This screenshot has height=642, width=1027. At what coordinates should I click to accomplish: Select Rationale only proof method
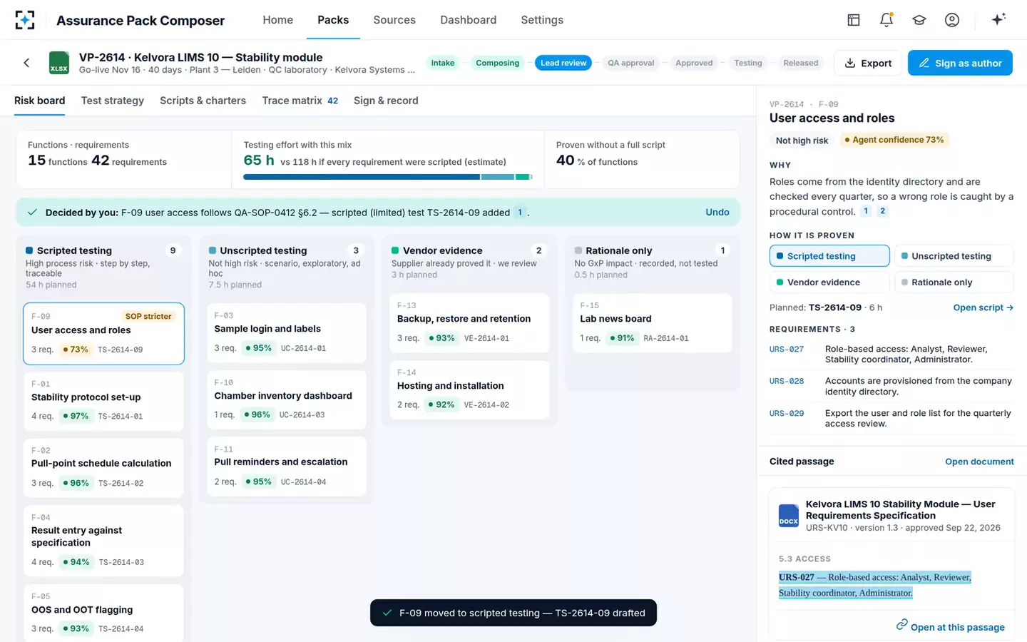click(x=954, y=282)
